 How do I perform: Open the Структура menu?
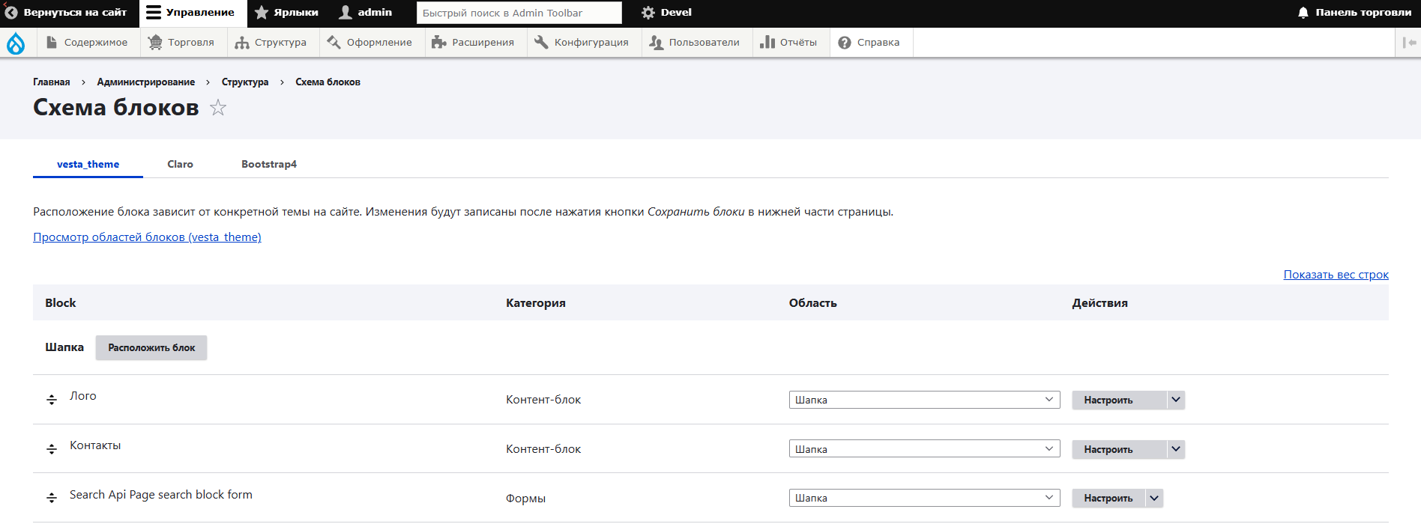click(271, 43)
